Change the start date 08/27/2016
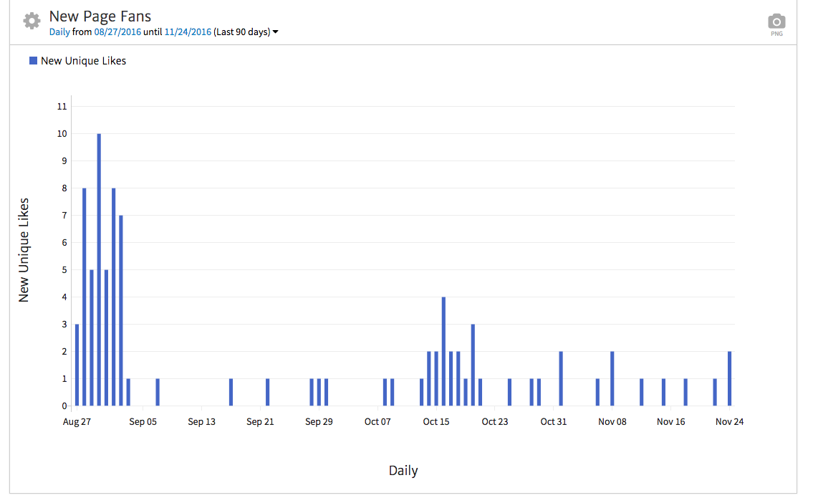The height and width of the screenshot is (498, 813). point(117,32)
